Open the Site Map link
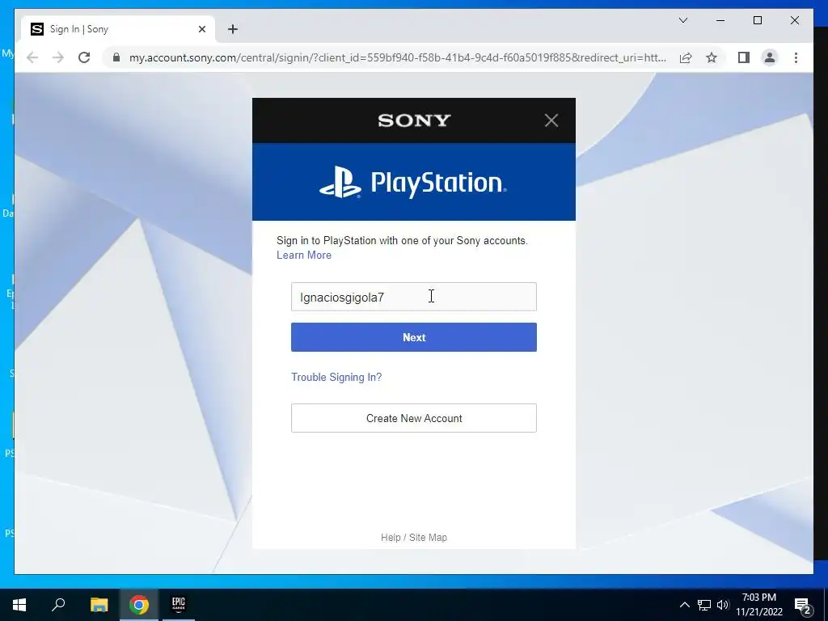Image resolution: width=828 pixels, height=621 pixels. (428, 538)
